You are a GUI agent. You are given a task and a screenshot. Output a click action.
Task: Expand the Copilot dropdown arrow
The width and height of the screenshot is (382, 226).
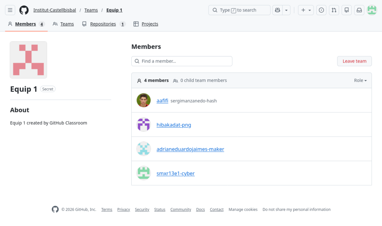(x=286, y=10)
